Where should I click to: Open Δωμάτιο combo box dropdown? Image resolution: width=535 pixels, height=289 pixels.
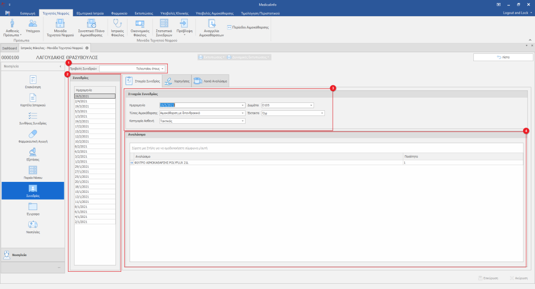pyautogui.click(x=311, y=105)
